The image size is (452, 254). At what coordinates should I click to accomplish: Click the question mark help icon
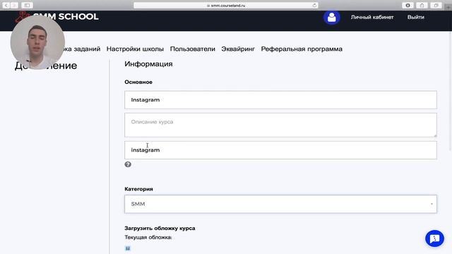coord(128,164)
